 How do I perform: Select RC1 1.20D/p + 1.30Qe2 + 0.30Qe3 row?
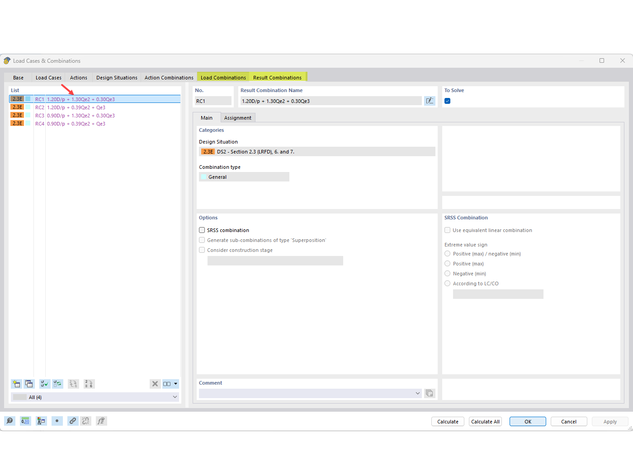click(x=95, y=99)
